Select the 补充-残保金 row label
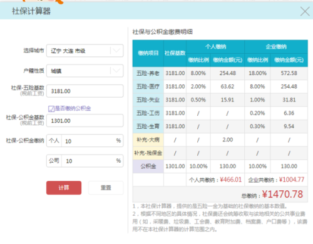The height and width of the screenshot is (244, 313). point(148,153)
